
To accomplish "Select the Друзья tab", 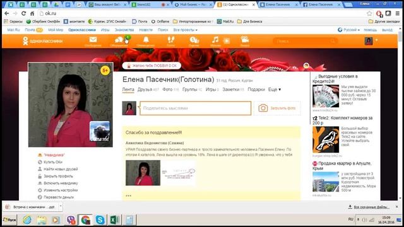I will pyautogui.click(x=148, y=90).
